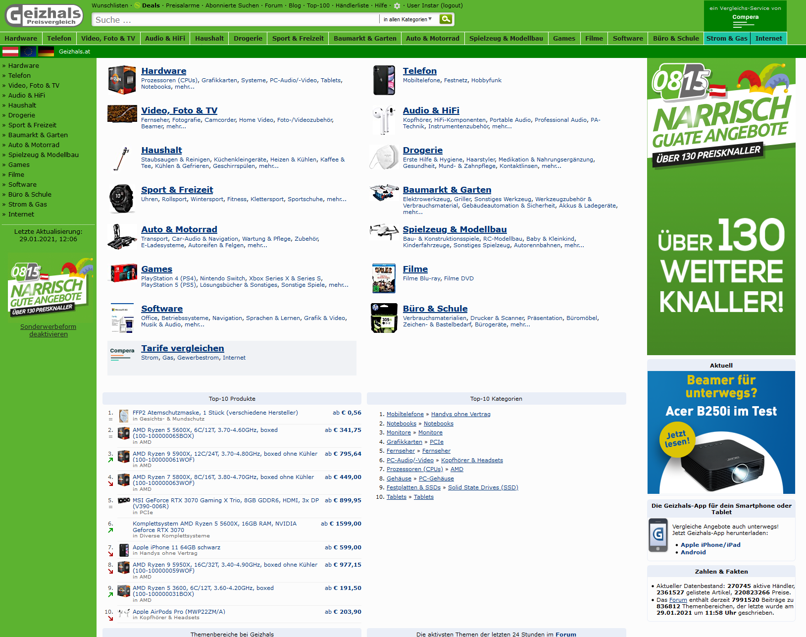Click the table saw image beside Baumarkt & Garten
This screenshot has height=637, width=806.
tap(384, 193)
